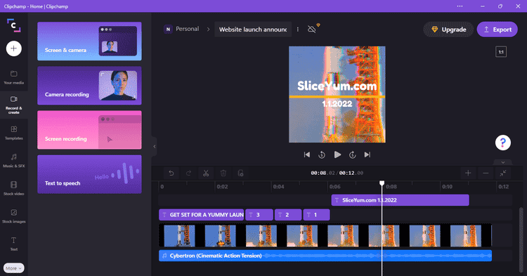Click the Upgrade button

pyautogui.click(x=448, y=29)
